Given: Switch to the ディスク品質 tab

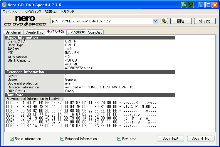Looking at the screenshot, I should click(x=76, y=32).
